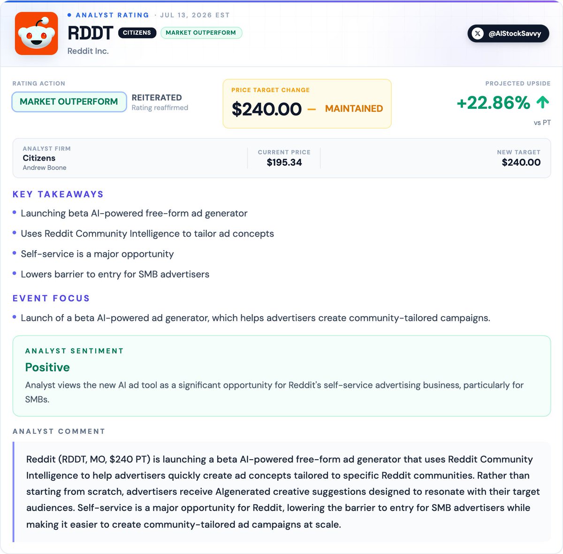
Task: Open the @AIStockSavvy handle badge
Action: [x=508, y=33]
